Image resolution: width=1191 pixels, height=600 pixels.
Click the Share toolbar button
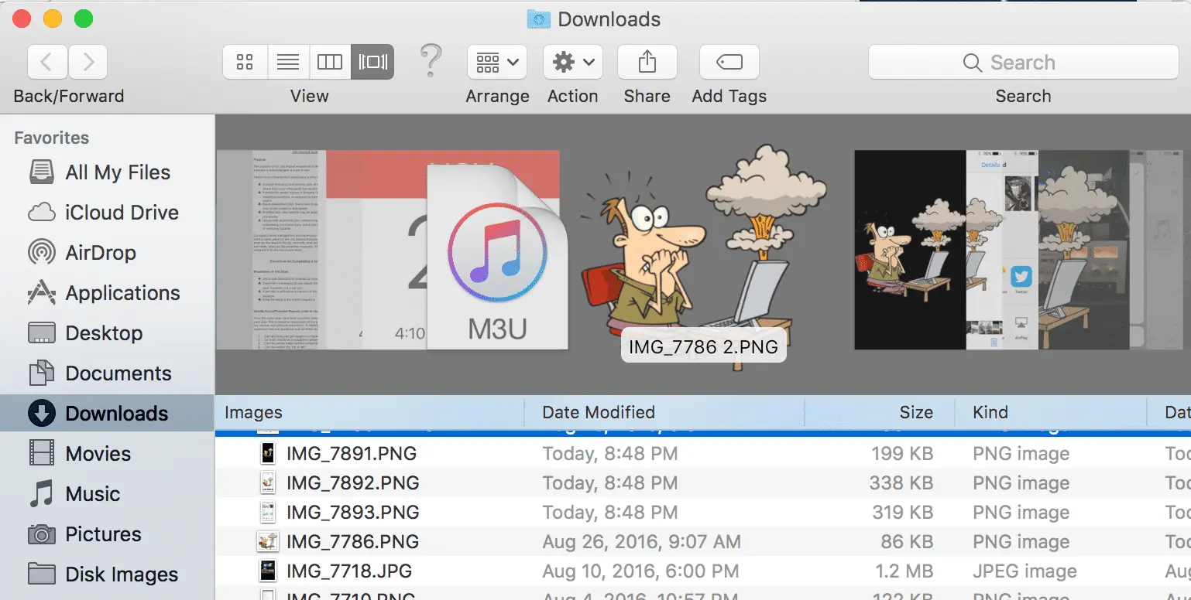click(x=647, y=62)
